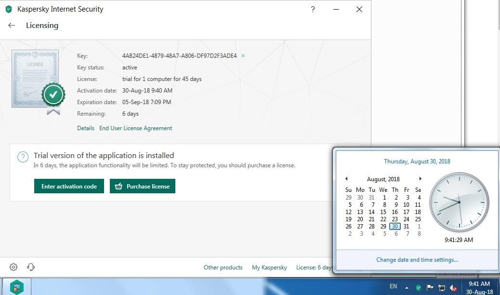Click the Licensing page title
500x295 pixels.
click(42, 26)
